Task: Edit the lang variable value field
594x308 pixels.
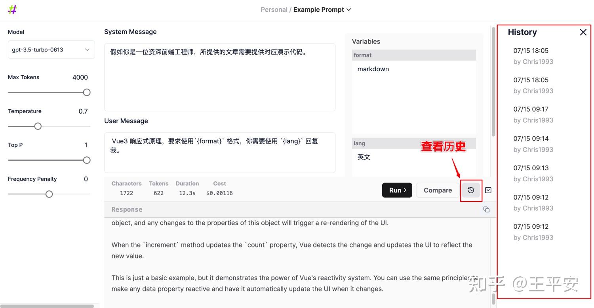Action: [x=414, y=162]
